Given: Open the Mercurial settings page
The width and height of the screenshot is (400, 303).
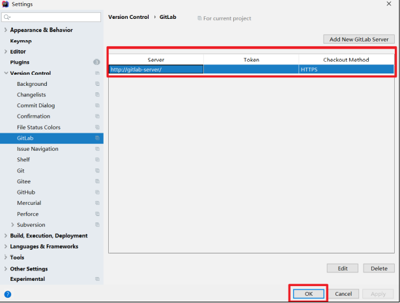Looking at the screenshot, I should [29, 203].
